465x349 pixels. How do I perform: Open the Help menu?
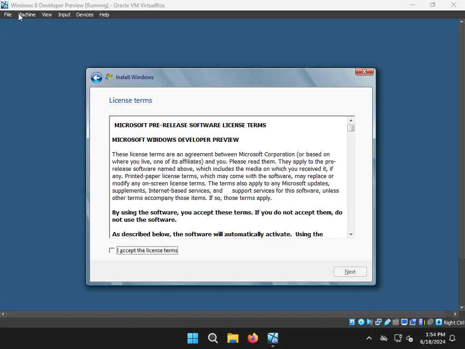[x=104, y=15]
